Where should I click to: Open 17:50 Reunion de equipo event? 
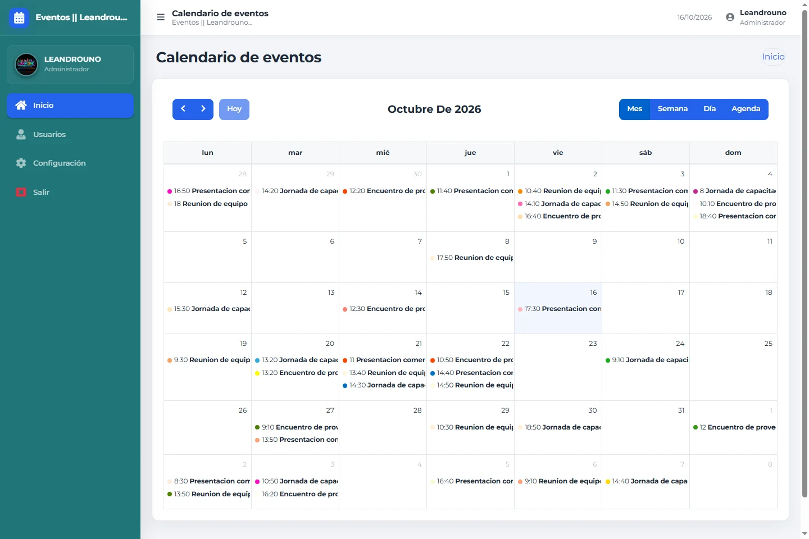tap(471, 258)
